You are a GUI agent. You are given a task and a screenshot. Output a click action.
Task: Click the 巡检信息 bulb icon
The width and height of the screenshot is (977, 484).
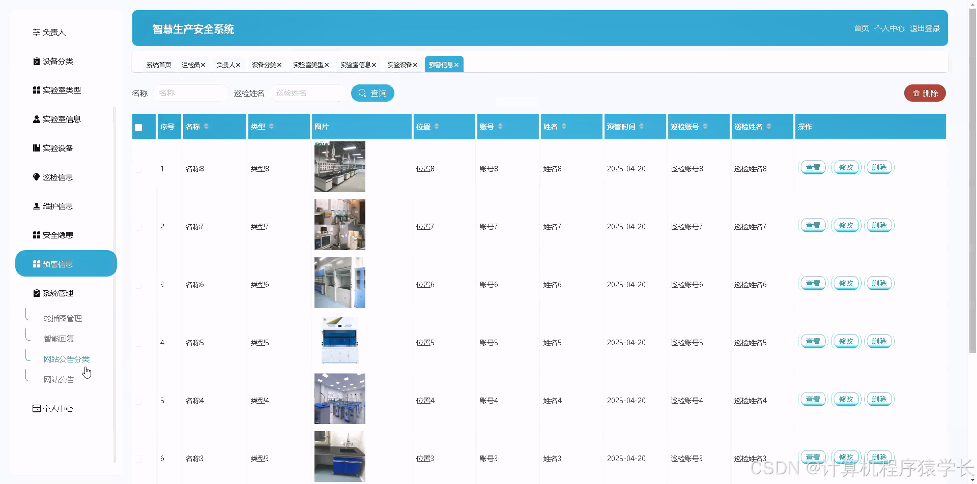pos(36,177)
